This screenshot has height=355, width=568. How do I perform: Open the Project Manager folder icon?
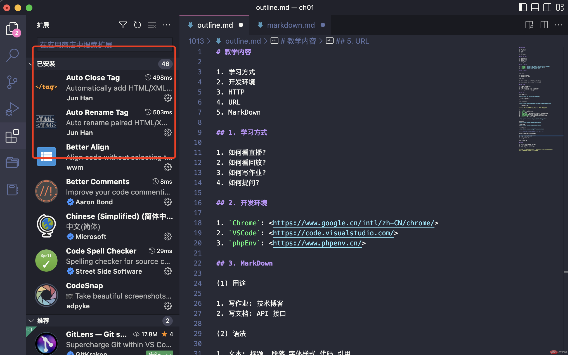coord(13,162)
